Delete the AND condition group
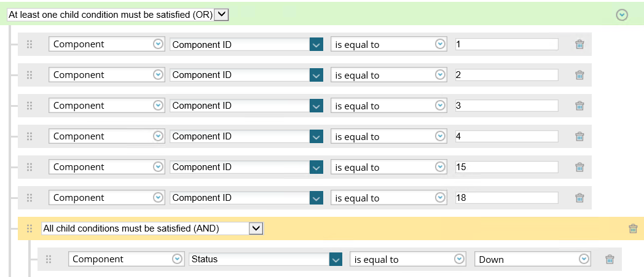The height and width of the screenshot is (277, 644). pos(633,228)
